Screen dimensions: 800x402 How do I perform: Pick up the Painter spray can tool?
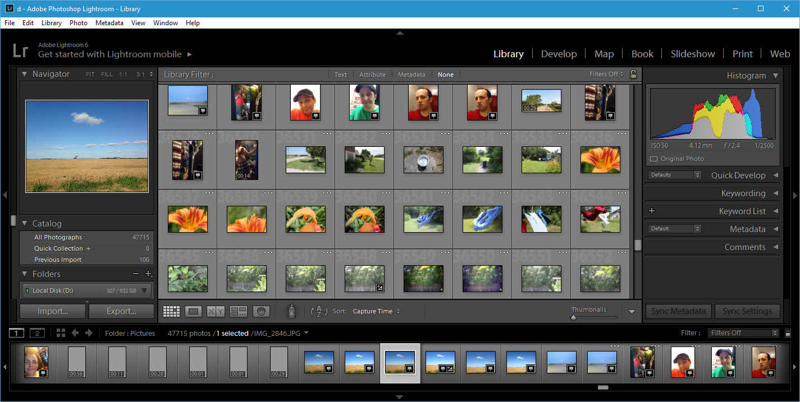(291, 311)
